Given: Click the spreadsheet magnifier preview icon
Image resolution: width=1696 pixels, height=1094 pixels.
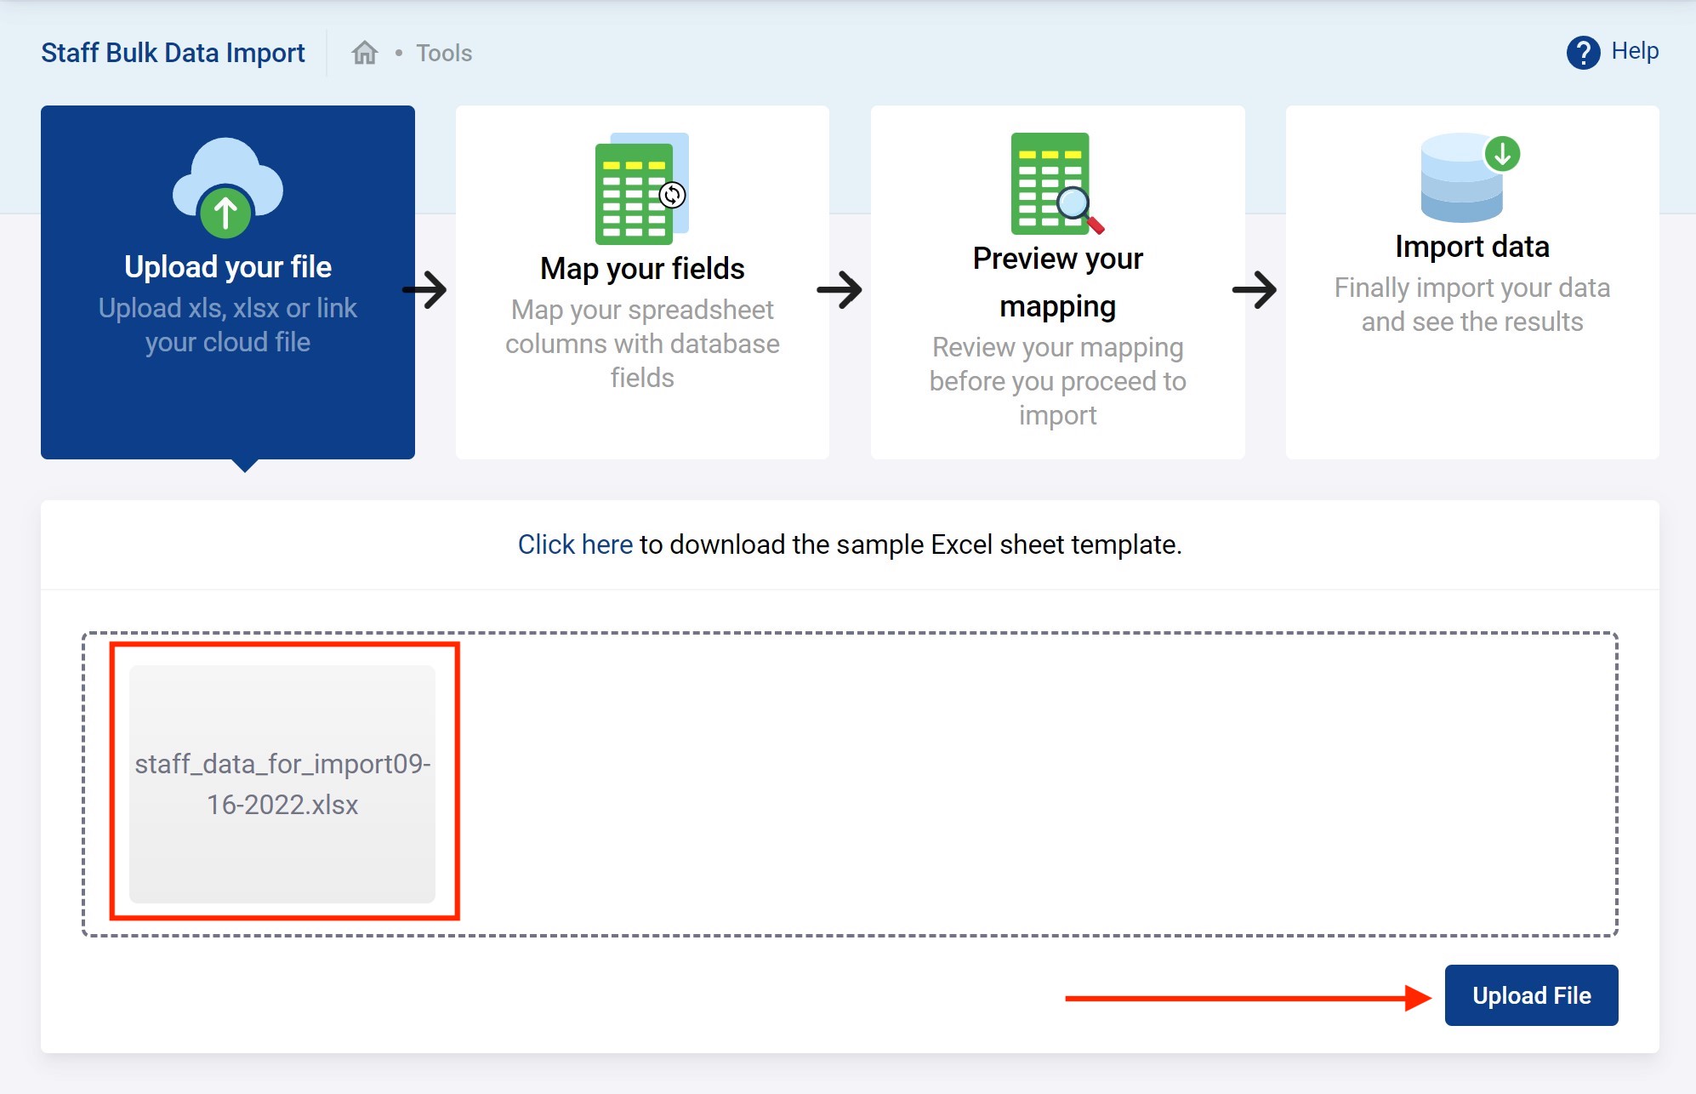Looking at the screenshot, I should click(x=1056, y=184).
